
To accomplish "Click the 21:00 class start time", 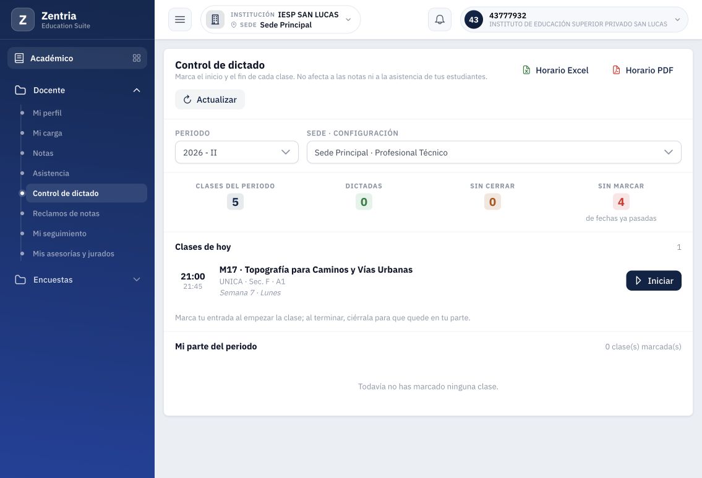I will click(193, 276).
